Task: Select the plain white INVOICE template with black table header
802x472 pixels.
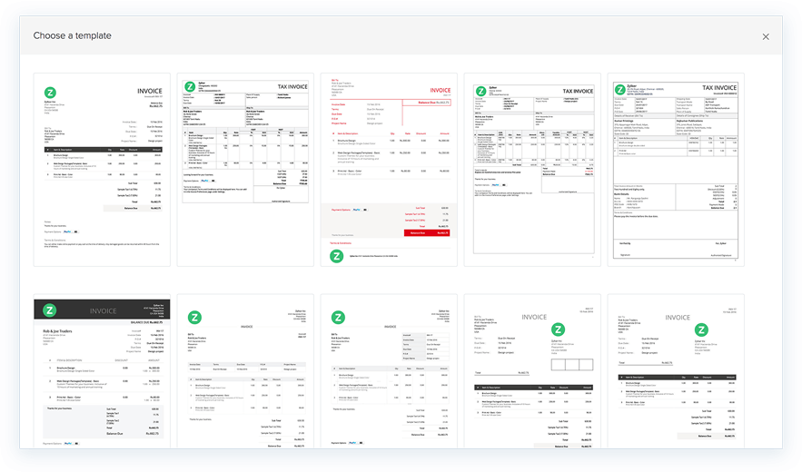Action: (x=102, y=169)
